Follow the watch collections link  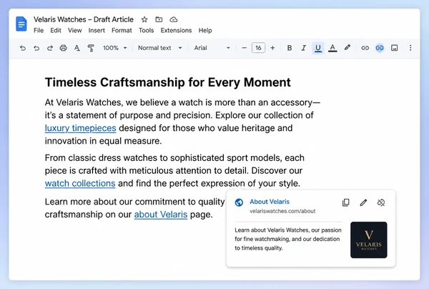coord(80,183)
